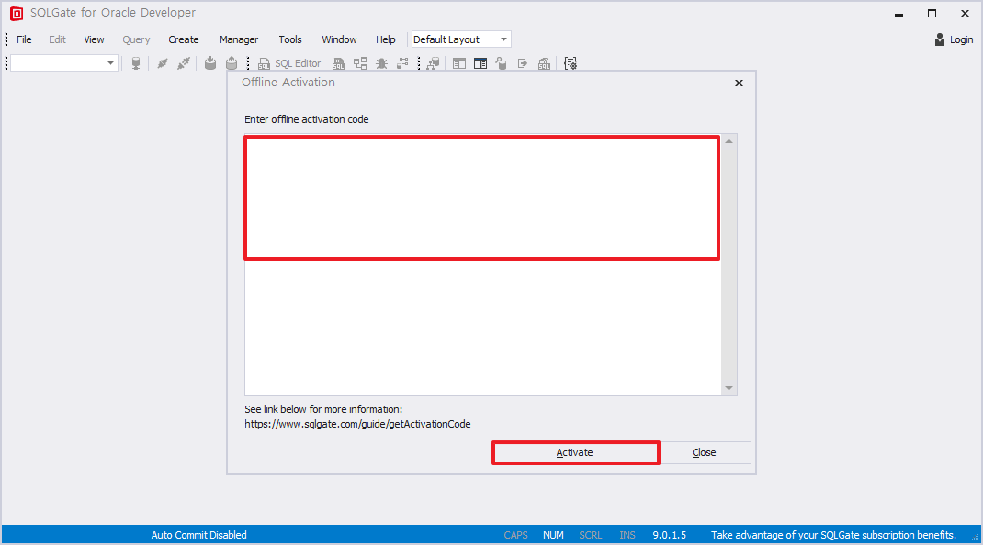Open the Window menu
983x545 pixels.
point(339,39)
